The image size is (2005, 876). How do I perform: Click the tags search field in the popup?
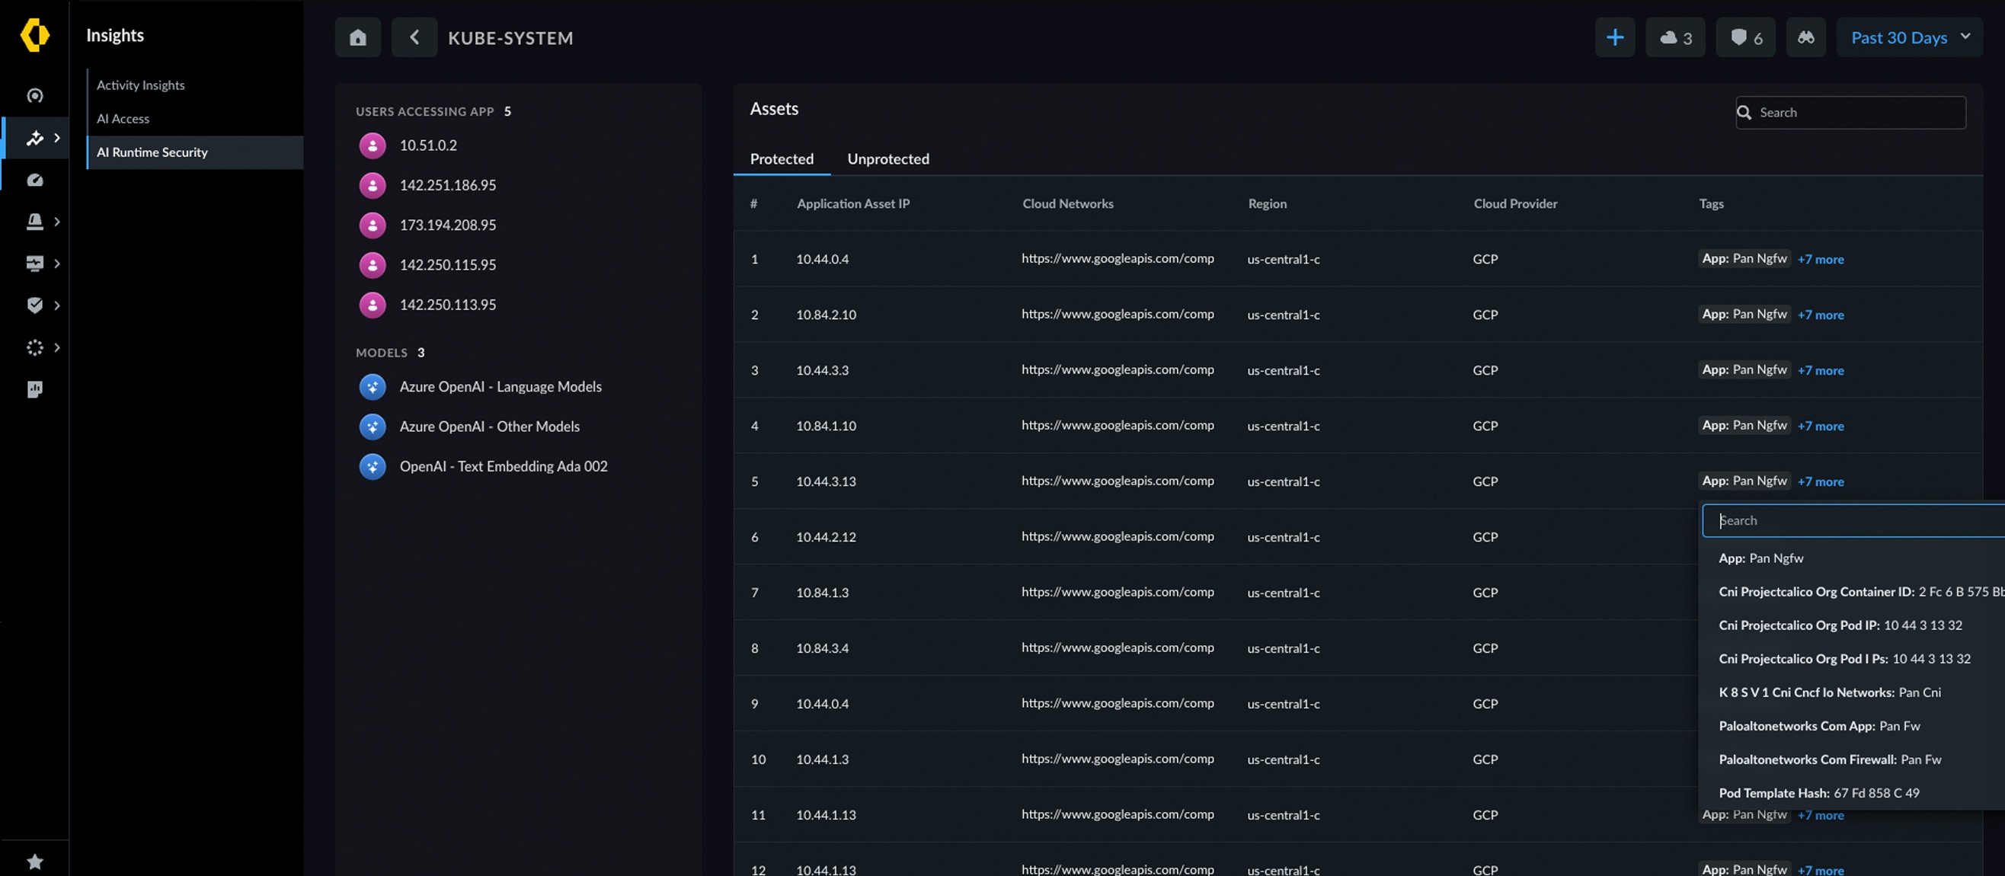(x=1853, y=520)
